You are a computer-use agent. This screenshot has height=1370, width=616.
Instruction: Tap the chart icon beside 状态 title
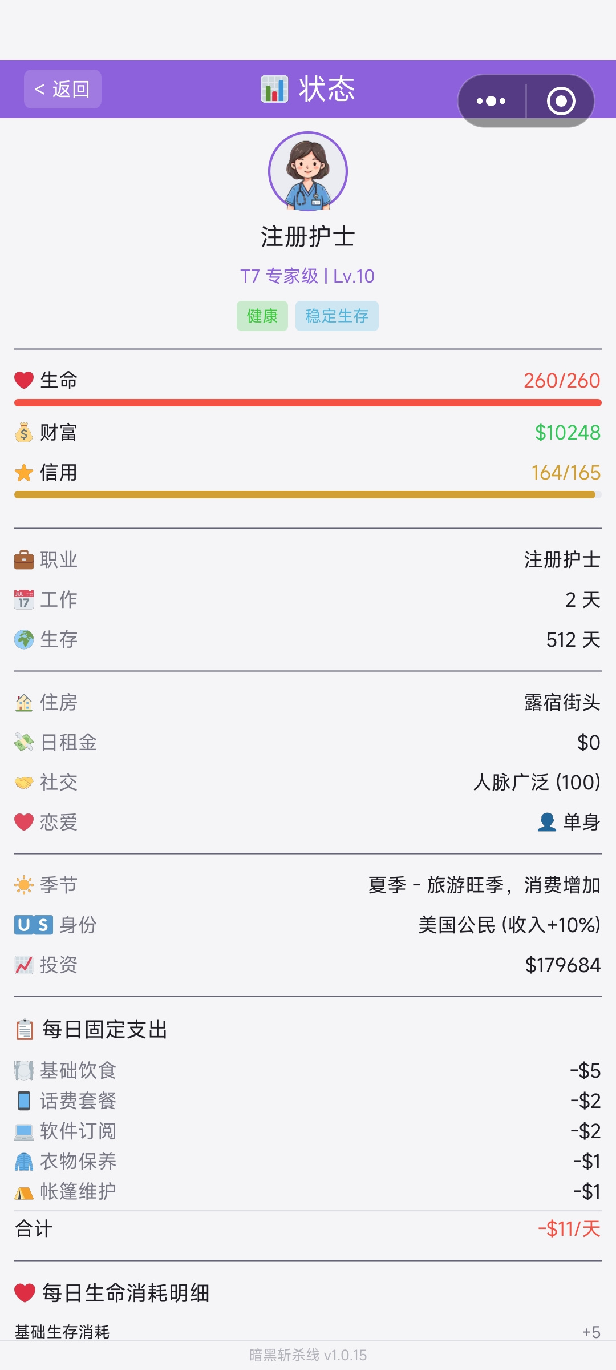274,89
